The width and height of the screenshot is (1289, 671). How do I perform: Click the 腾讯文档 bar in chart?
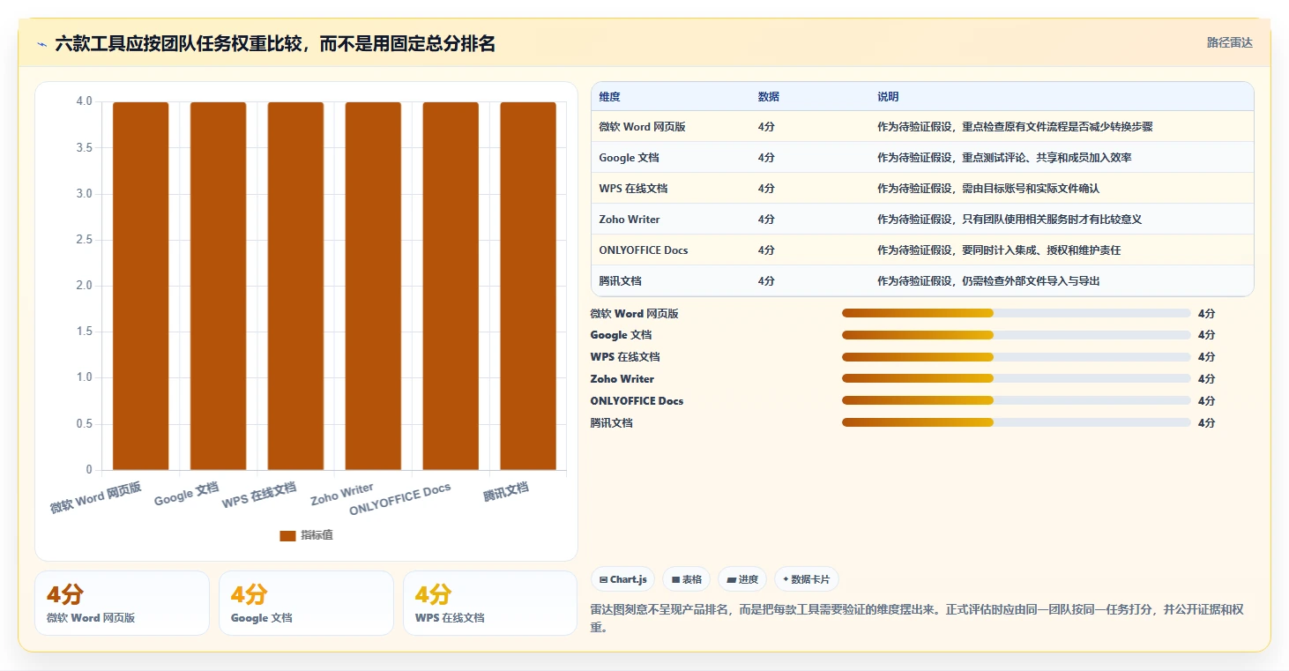point(528,286)
